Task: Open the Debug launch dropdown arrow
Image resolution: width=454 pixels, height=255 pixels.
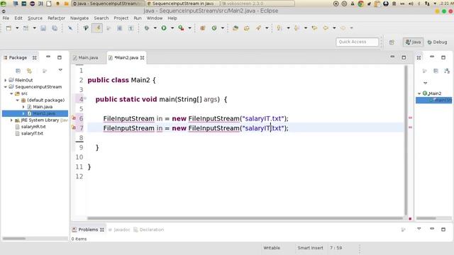Action: click(x=155, y=28)
